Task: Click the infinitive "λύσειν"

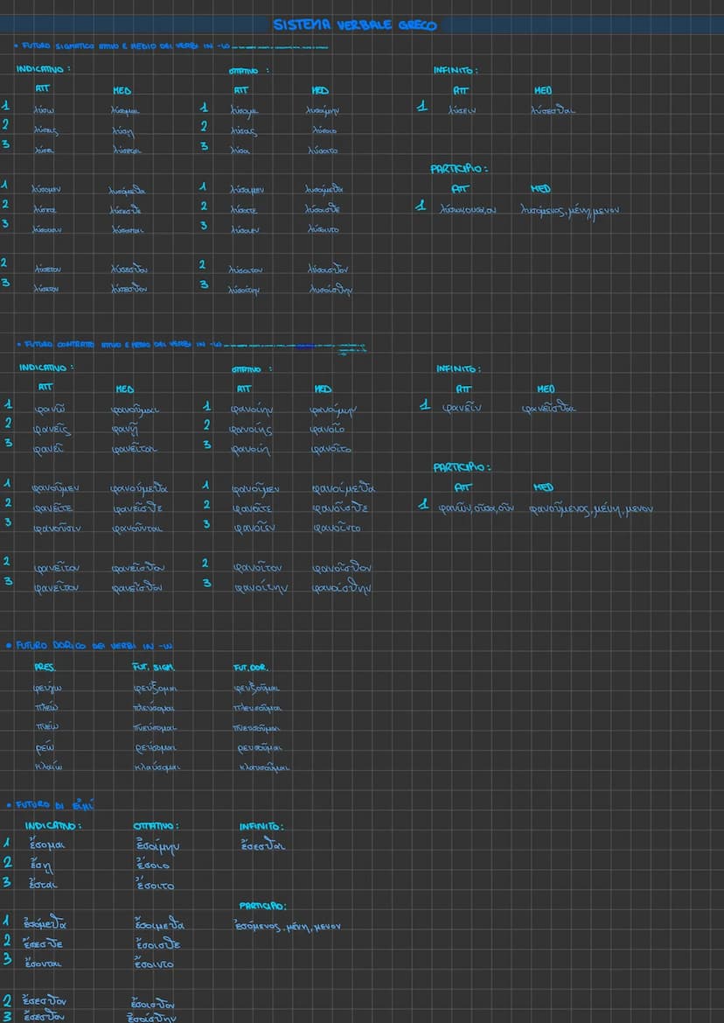Action: tap(462, 110)
